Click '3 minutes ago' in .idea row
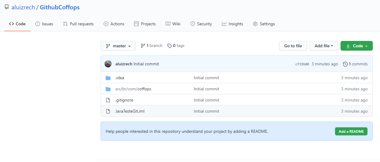This screenshot has height=162, width=380. tap(354, 78)
